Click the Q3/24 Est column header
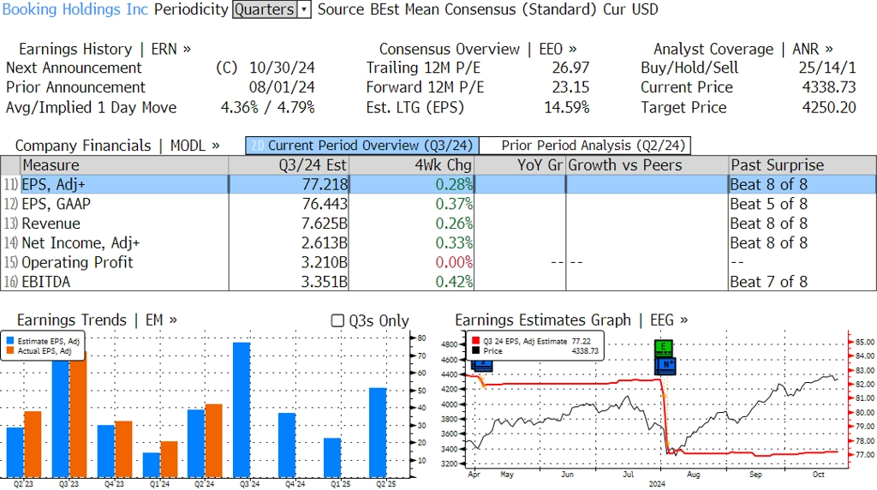The image size is (877, 490). (x=289, y=165)
